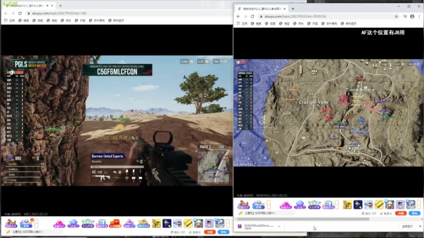The image size is (424, 238).
Task: Click the castle activity icon in the left gift bar
Action: 11,223
